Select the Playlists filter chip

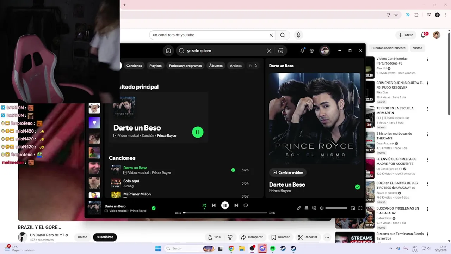point(155,66)
